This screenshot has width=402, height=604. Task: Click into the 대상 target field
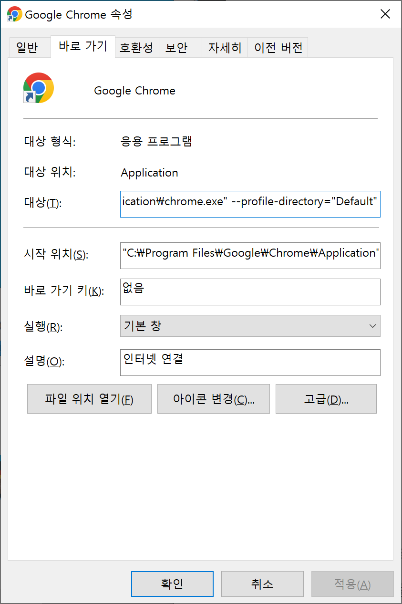pyautogui.click(x=250, y=204)
